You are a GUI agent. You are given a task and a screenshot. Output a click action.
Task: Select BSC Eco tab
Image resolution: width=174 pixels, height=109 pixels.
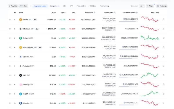coord(93,6)
